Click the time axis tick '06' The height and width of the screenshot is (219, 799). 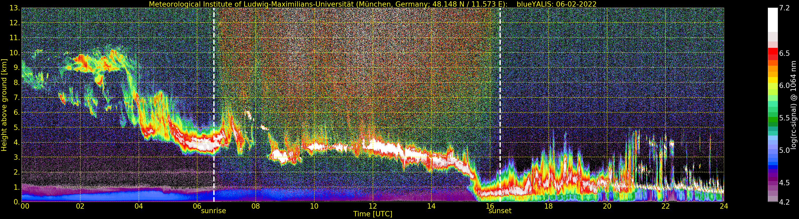(x=197, y=206)
